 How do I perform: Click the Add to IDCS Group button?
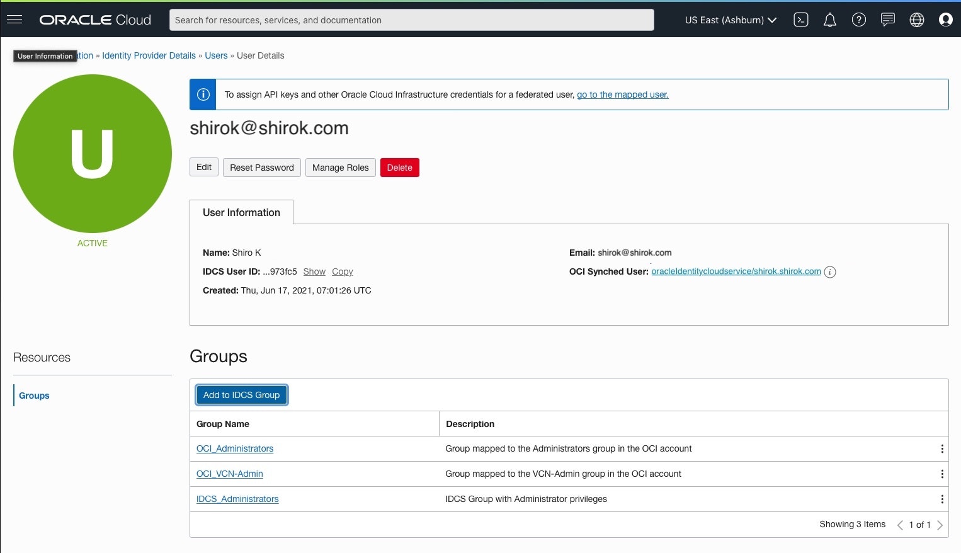[x=241, y=395]
